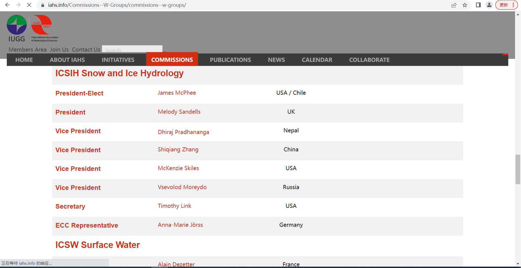The width and height of the screenshot is (521, 268).
Task: Click the share page icon
Action: point(454,5)
